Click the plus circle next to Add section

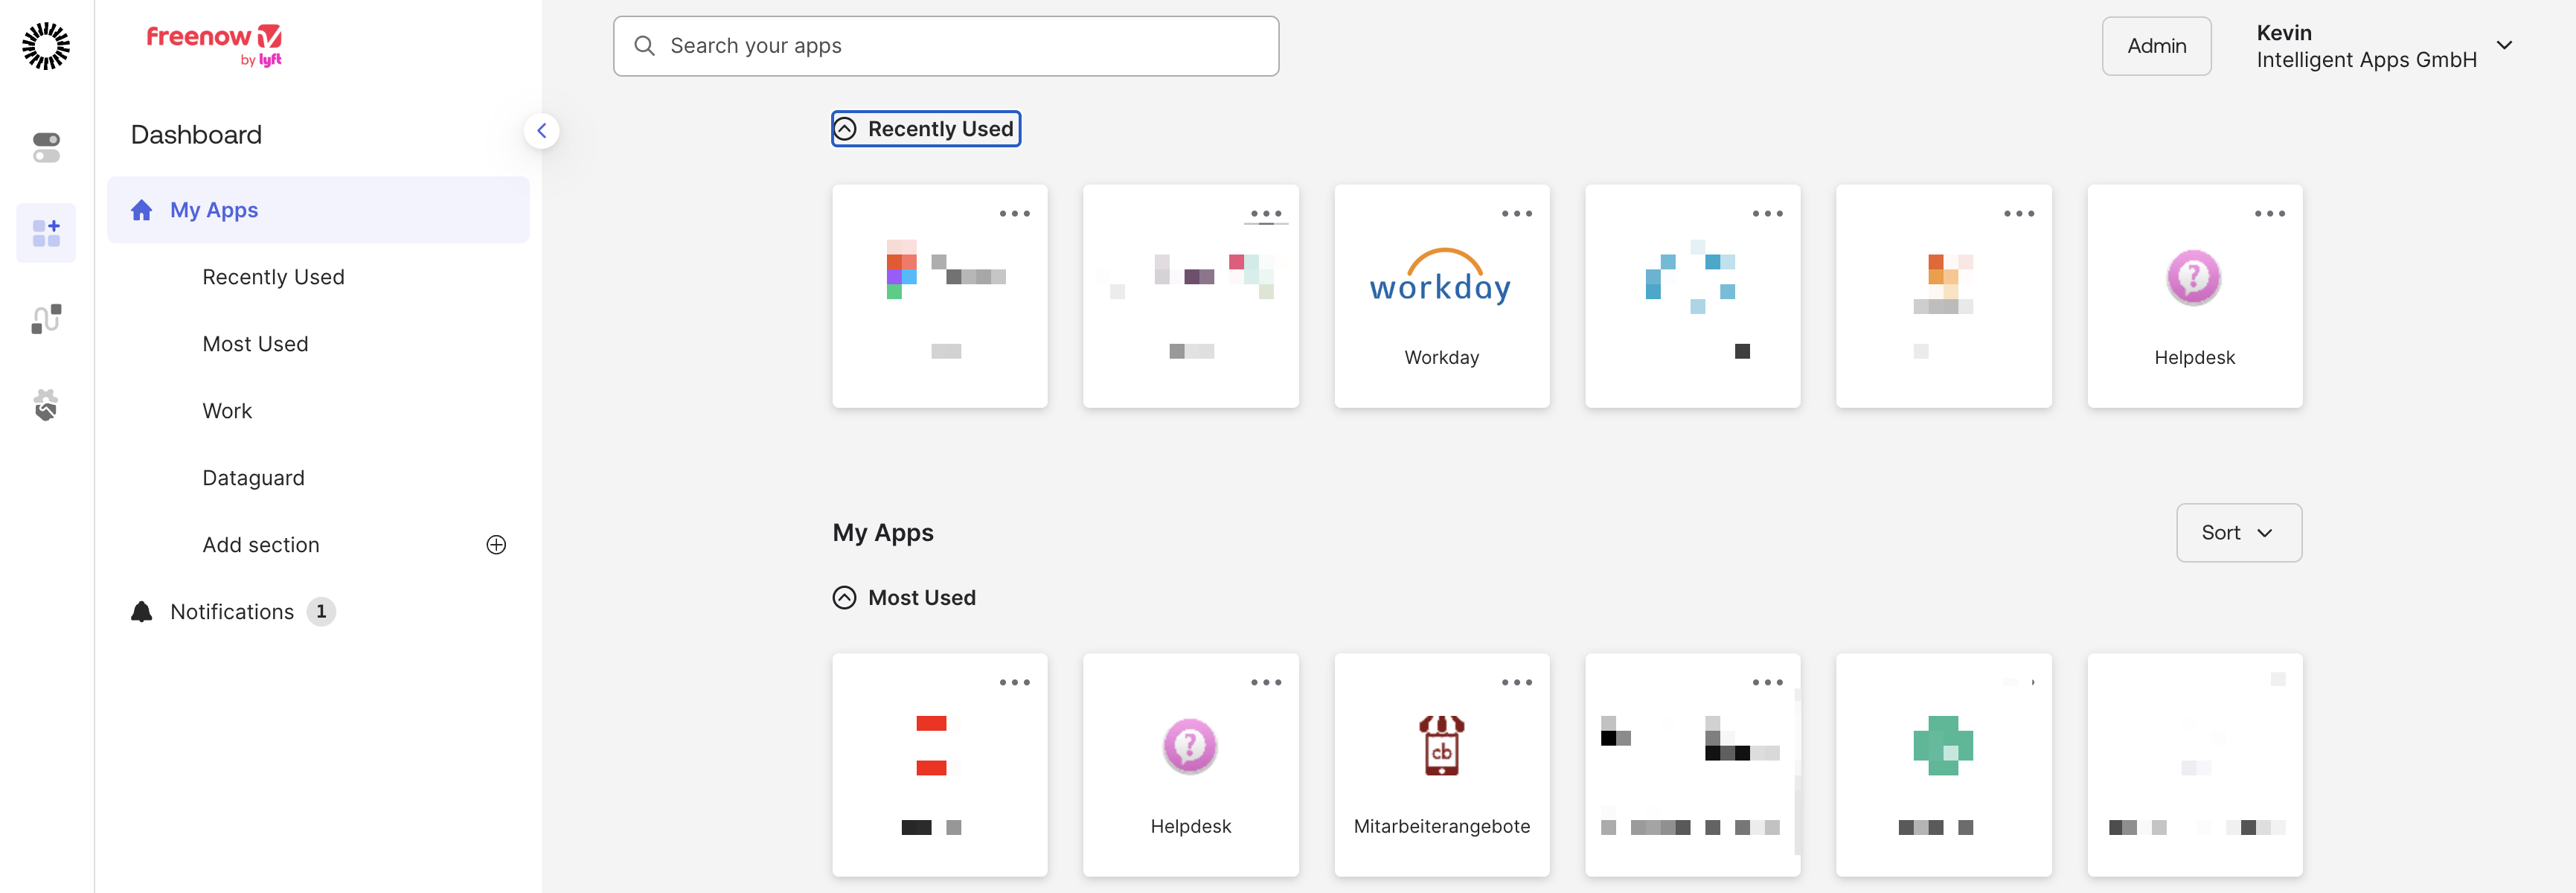496,545
